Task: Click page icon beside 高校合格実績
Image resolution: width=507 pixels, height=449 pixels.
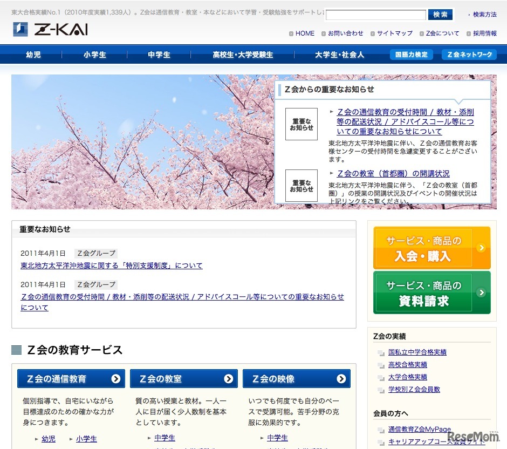Action: 381,365
